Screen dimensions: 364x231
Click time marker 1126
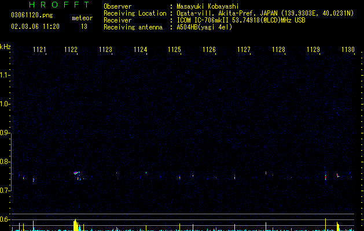[209, 50]
